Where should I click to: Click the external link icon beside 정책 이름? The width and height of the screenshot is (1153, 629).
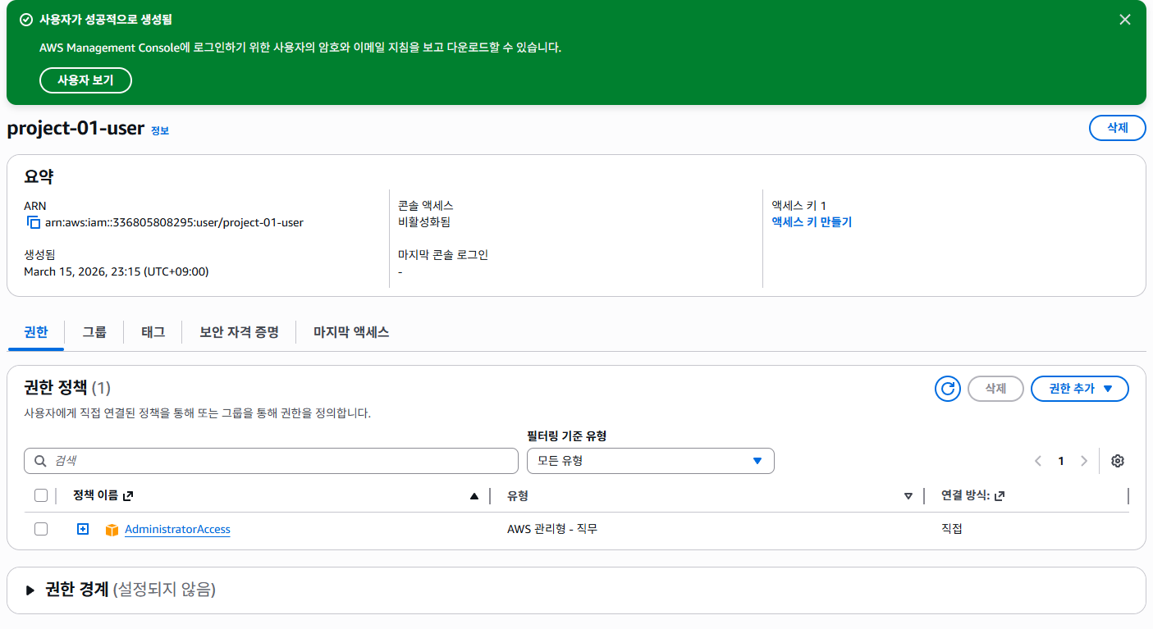tap(127, 496)
